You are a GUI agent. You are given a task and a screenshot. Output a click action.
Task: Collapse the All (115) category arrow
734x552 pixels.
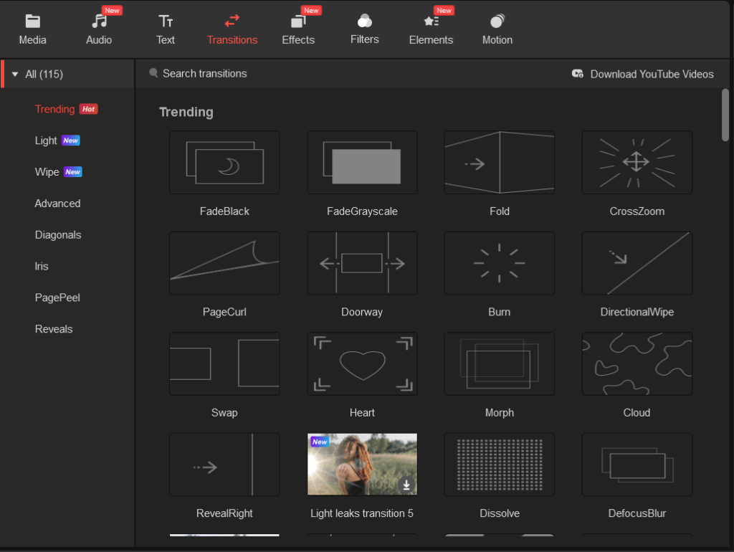pyautogui.click(x=15, y=74)
